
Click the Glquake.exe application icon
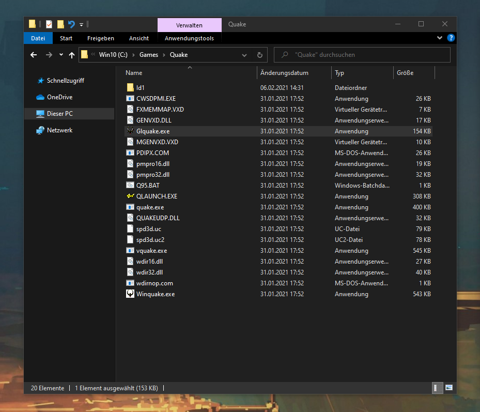pos(130,131)
